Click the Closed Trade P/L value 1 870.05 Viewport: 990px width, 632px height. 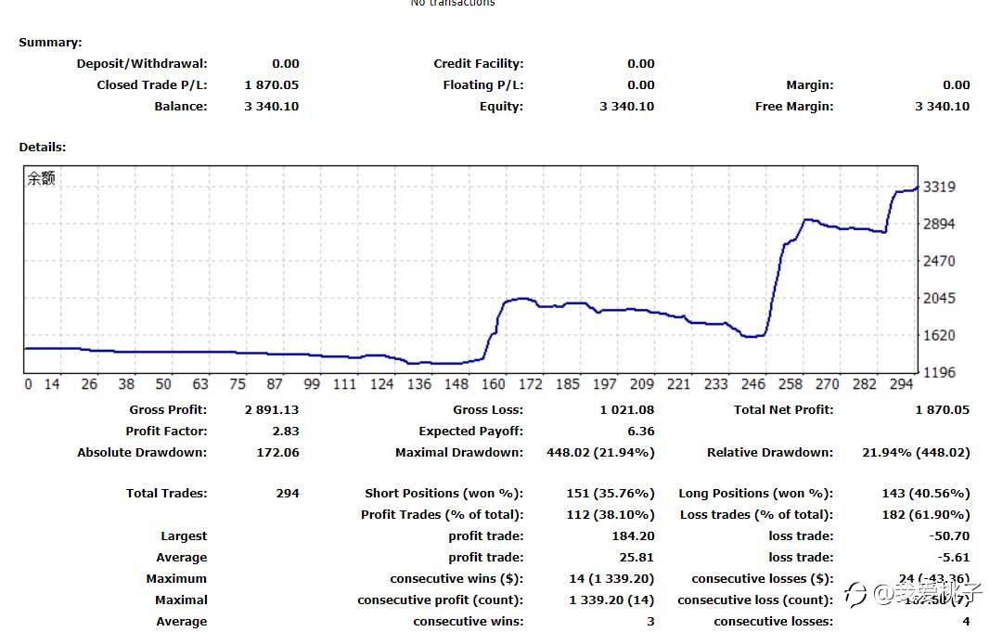point(272,85)
